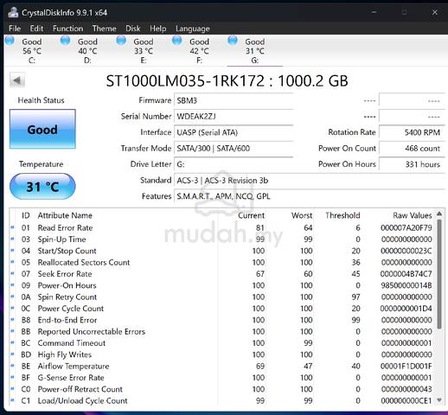Click CrystalDiskInfo app icon in title bar

13,12
